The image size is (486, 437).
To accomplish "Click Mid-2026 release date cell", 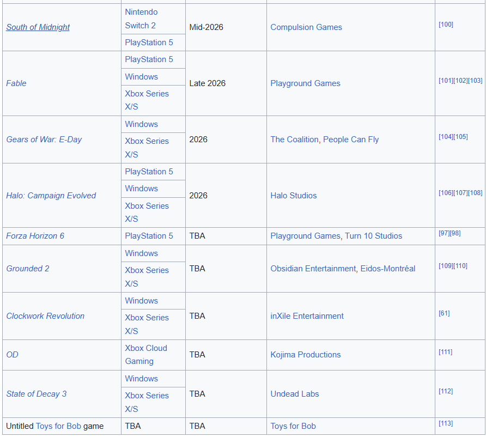I will [x=226, y=27].
